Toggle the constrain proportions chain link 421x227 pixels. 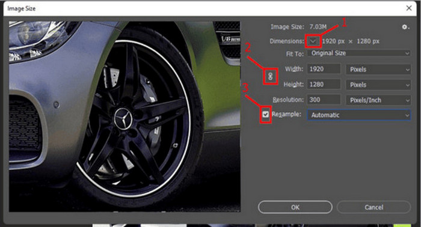tap(271, 77)
